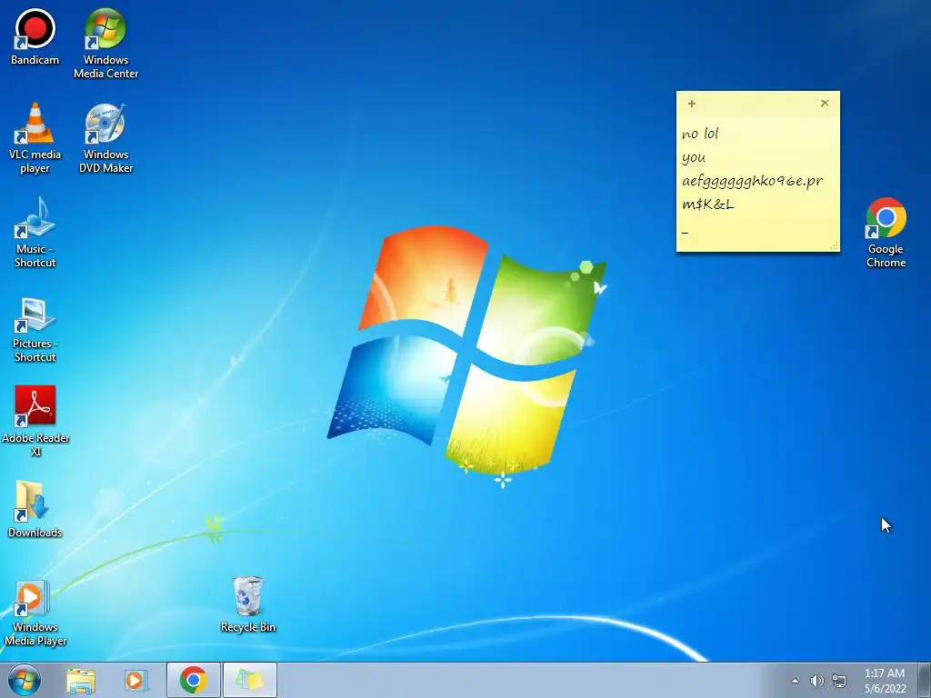Select the Adobe Reader XI icon

pos(35,421)
